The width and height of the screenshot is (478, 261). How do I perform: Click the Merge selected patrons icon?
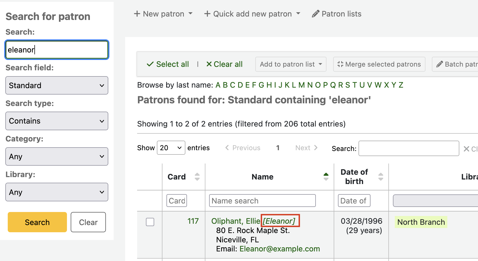coord(340,64)
